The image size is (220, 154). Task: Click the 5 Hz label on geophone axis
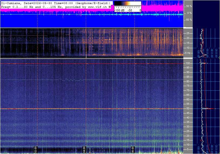tap(188, 53)
